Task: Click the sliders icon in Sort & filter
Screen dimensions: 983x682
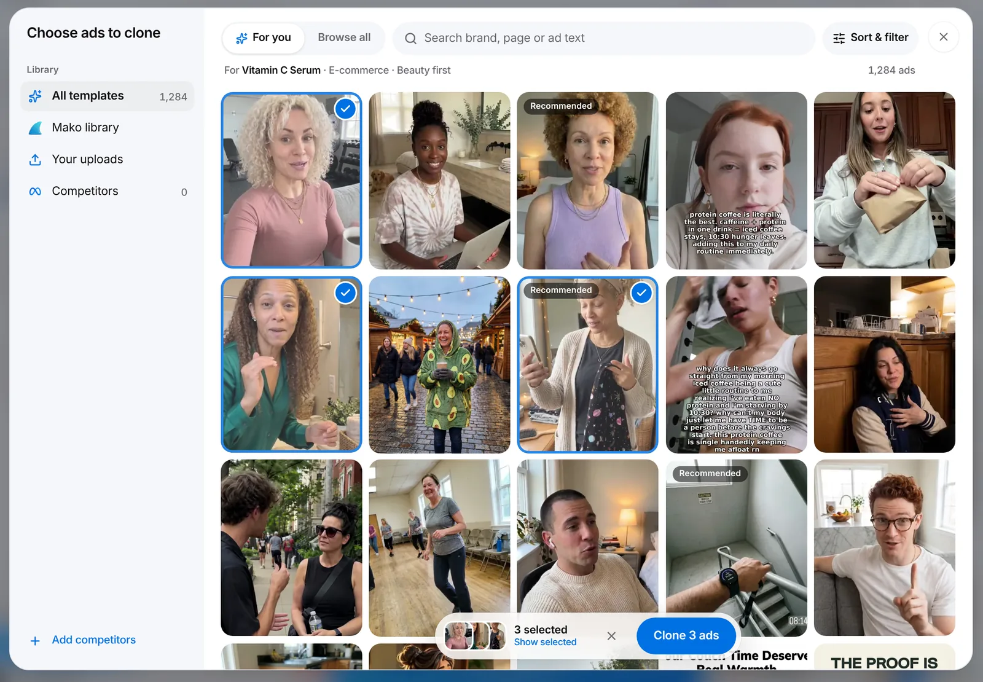Action: point(839,38)
